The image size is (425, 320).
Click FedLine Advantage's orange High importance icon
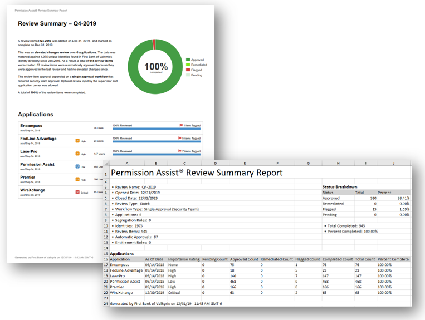click(x=77, y=141)
